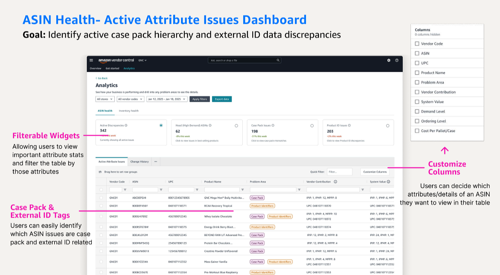This screenshot has height=275, width=500.
Task: Tick the select-all checkbox in table header
Action: pos(101,189)
